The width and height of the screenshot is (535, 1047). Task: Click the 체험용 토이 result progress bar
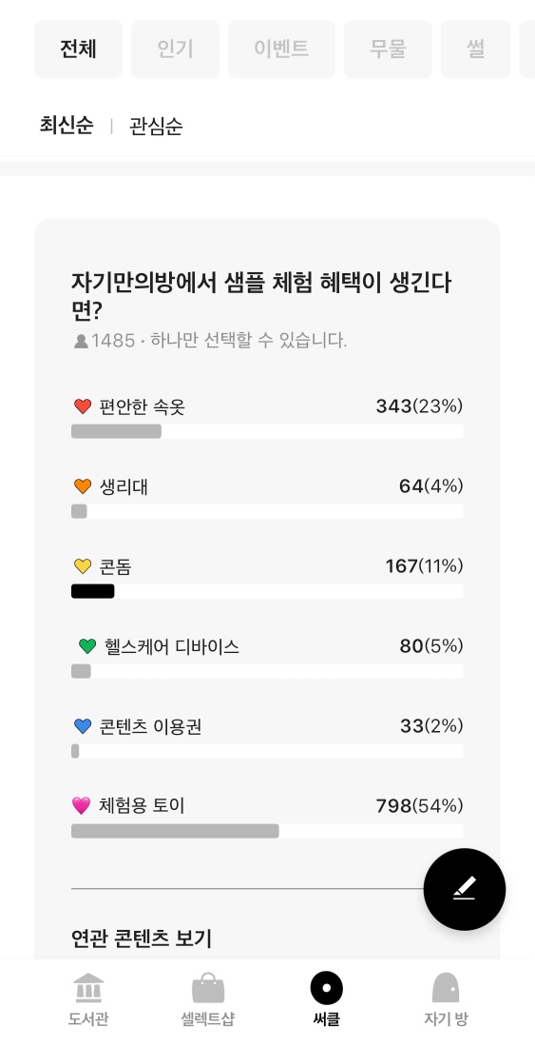pos(267,831)
